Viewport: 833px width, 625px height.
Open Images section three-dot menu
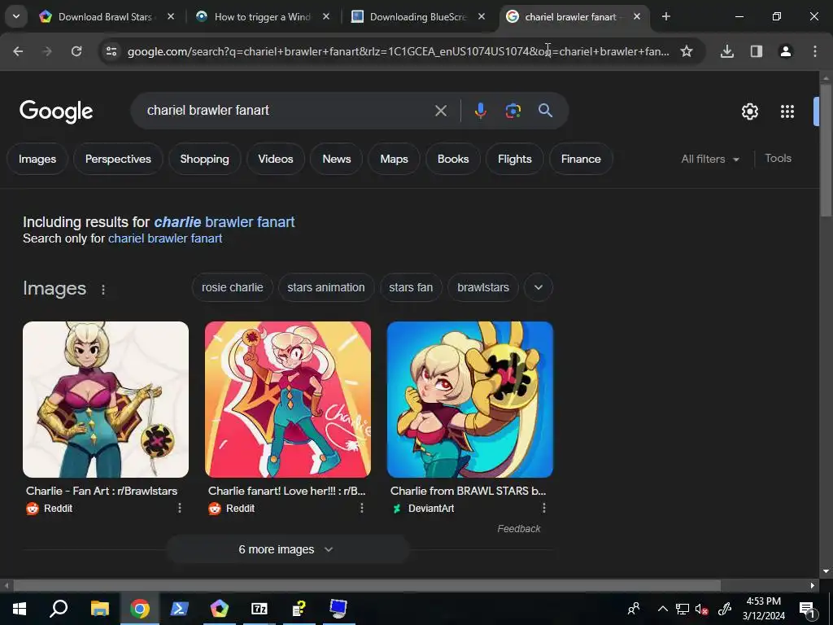click(103, 290)
